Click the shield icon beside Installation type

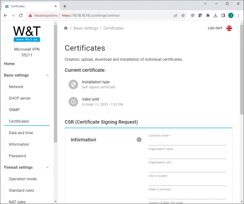(x=73, y=85)
